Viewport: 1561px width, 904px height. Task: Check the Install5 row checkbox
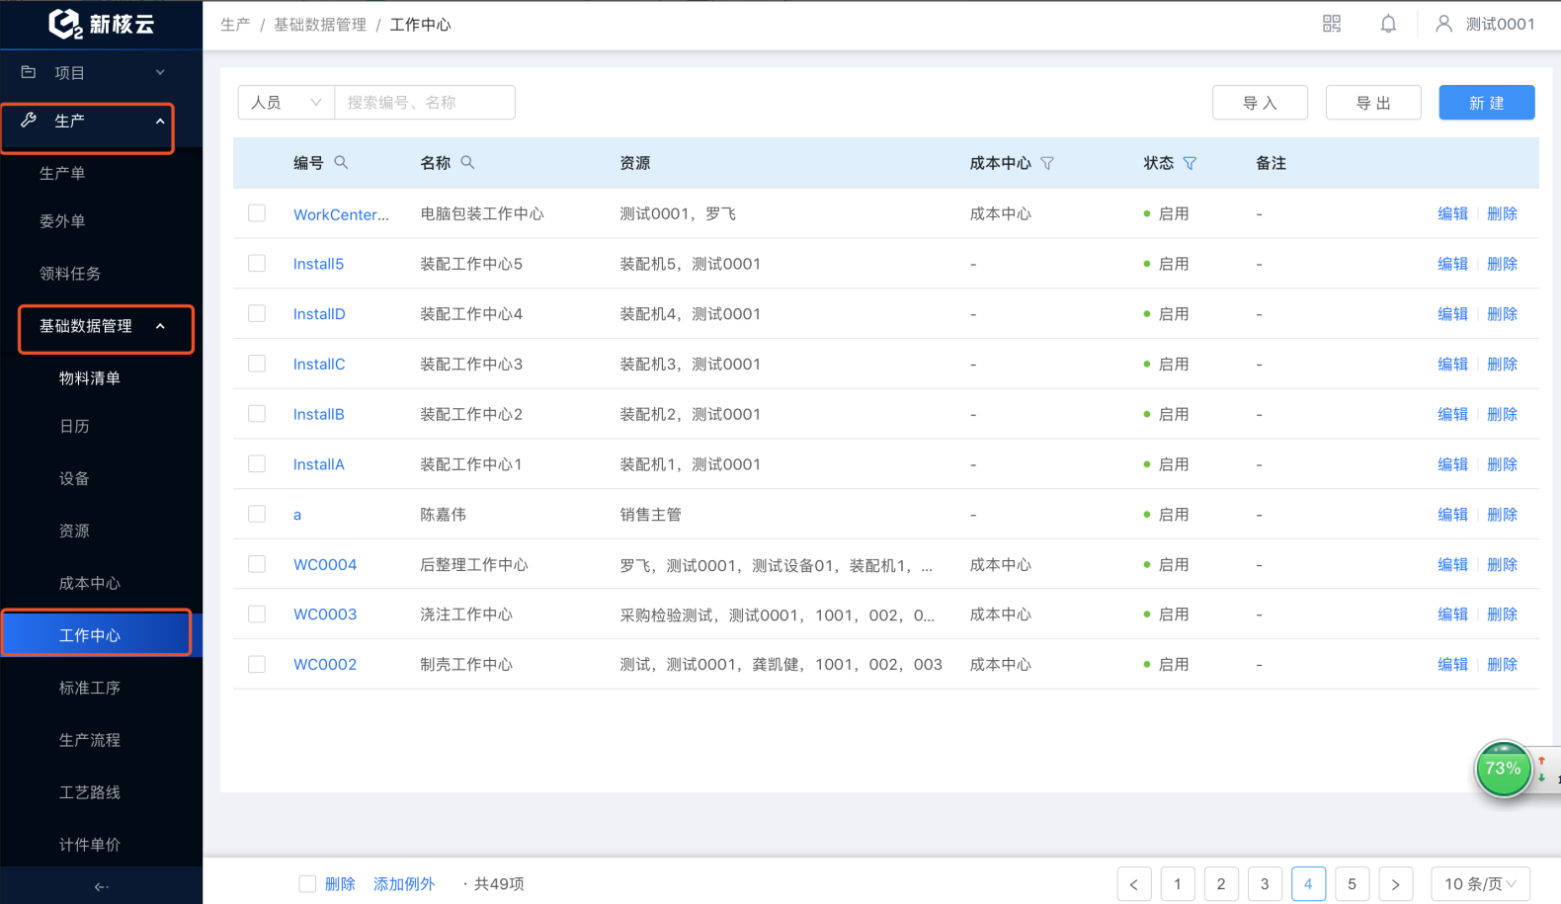click(x=257, y=264)
